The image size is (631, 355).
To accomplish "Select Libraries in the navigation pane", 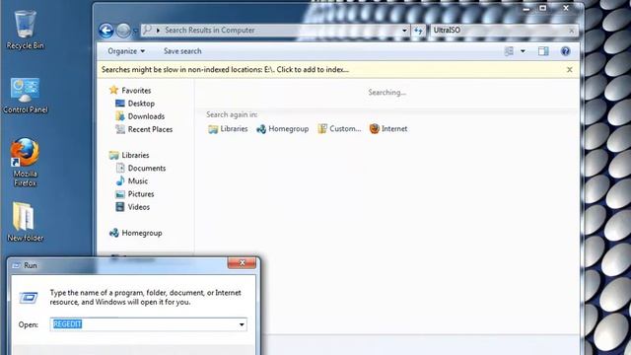I will click(135, 155).
